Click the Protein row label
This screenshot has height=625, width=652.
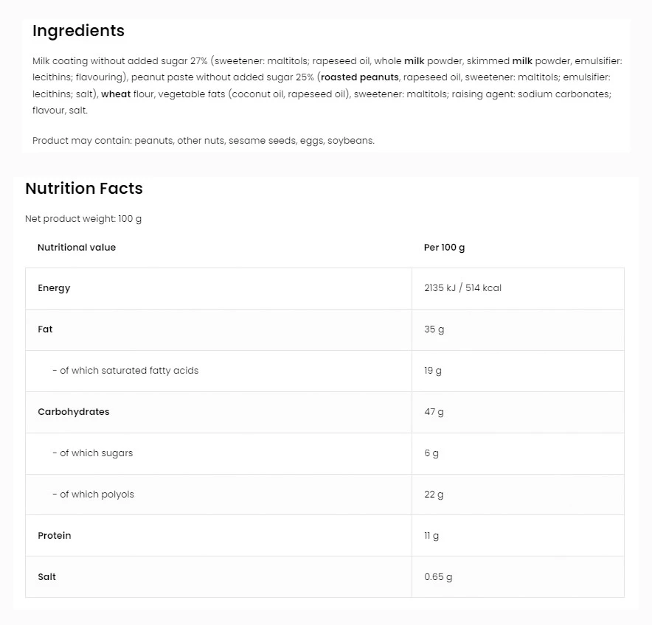pos(55,536)
